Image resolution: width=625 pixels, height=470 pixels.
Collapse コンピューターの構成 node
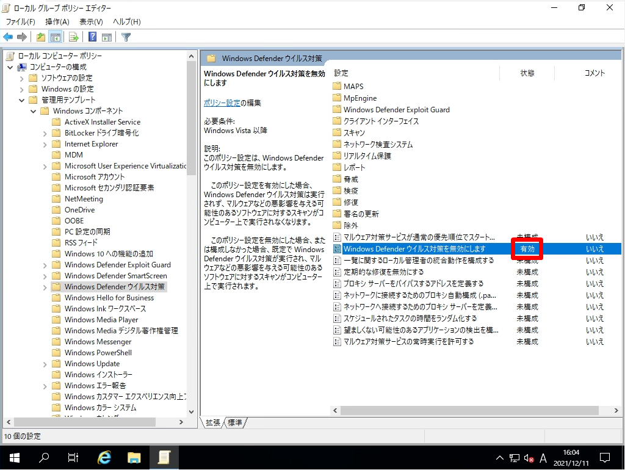pos(10,67)
